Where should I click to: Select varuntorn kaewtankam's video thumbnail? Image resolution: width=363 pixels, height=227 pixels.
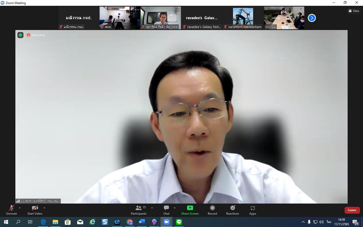pos(243,18)
